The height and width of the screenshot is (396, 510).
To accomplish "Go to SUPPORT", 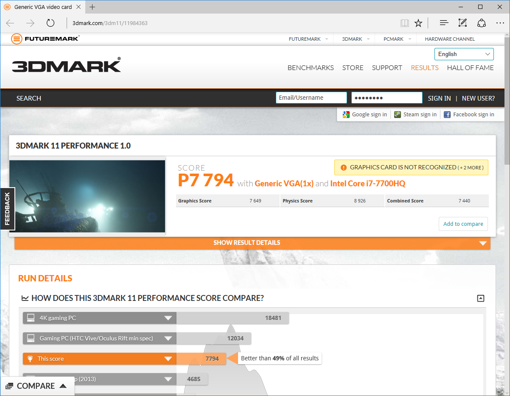I will [x=387, y=67].
